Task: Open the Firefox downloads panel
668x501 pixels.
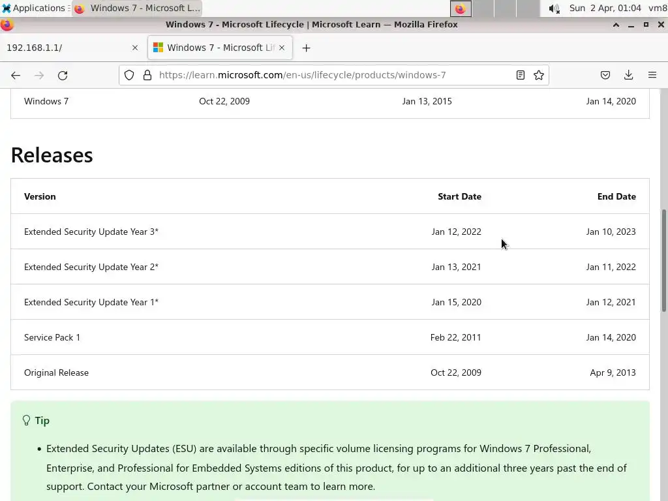Action: coord(628,76)
